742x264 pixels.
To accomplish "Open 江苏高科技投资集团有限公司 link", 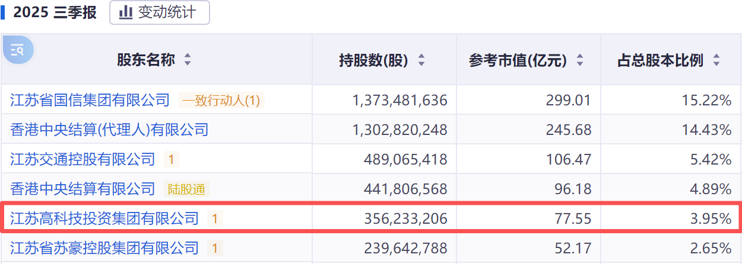I will (104, 218).
